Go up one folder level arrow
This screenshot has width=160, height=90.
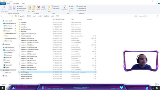(x=10, y=16)
